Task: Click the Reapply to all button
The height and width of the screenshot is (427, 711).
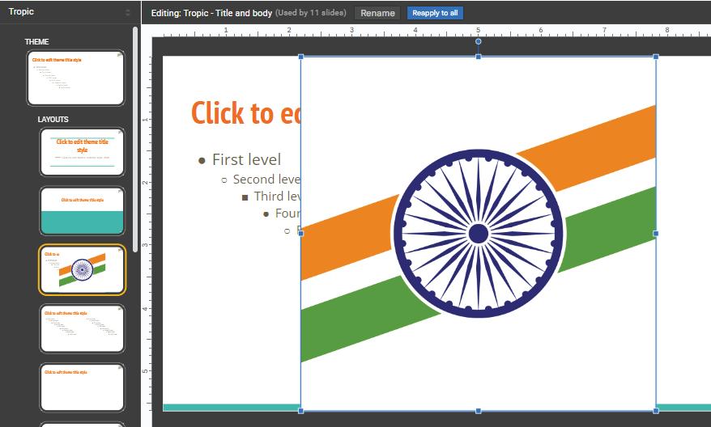Action: (x=435, y=13)
